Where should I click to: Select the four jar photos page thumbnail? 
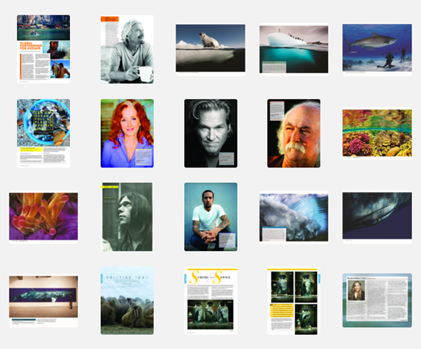294,300
